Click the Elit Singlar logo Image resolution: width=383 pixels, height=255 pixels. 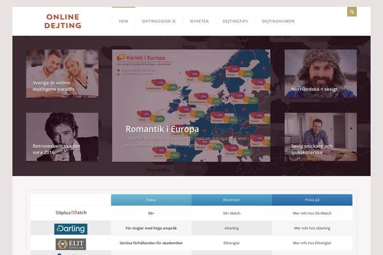point(71,244)
